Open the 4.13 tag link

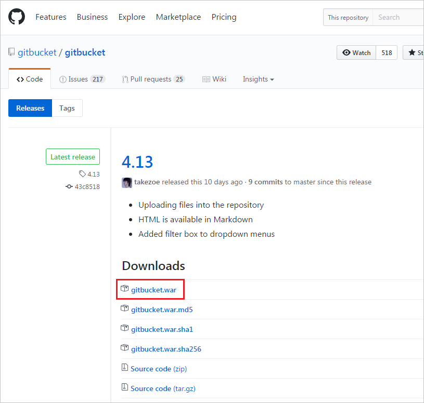coord(94,174)
